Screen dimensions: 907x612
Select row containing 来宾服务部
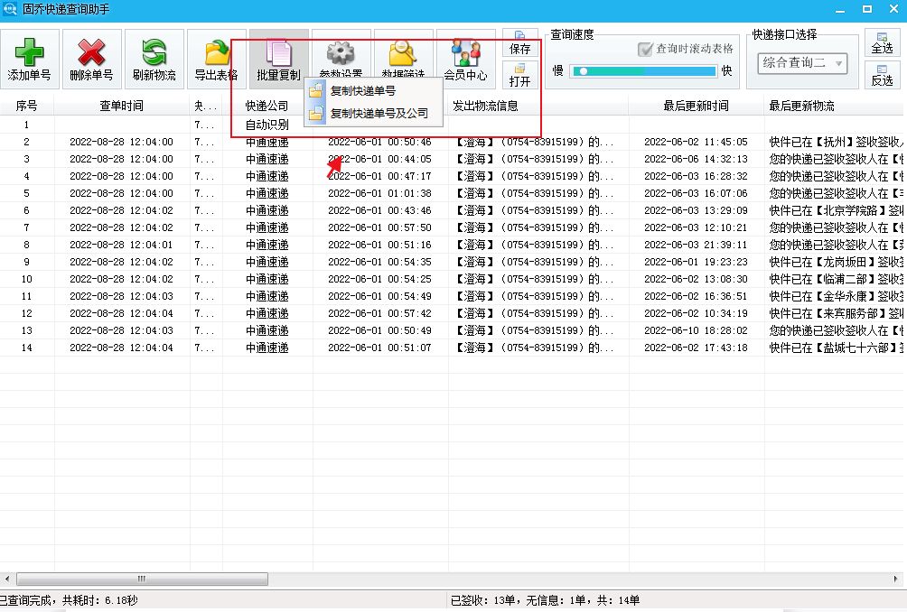[451, 313]
